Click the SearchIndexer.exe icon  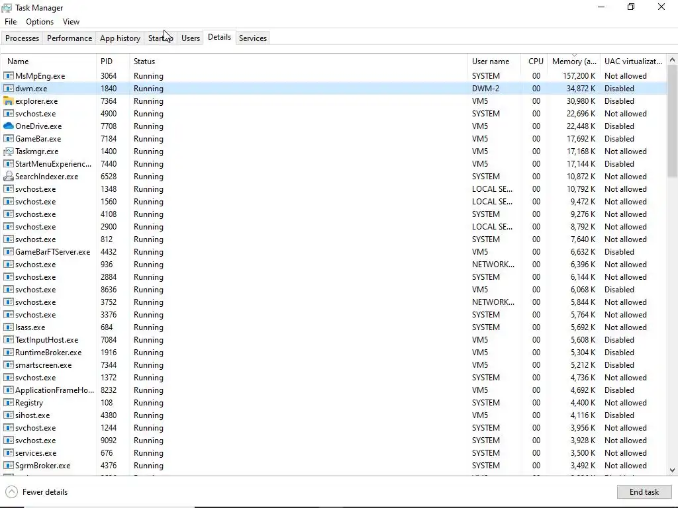coord(8,176)
